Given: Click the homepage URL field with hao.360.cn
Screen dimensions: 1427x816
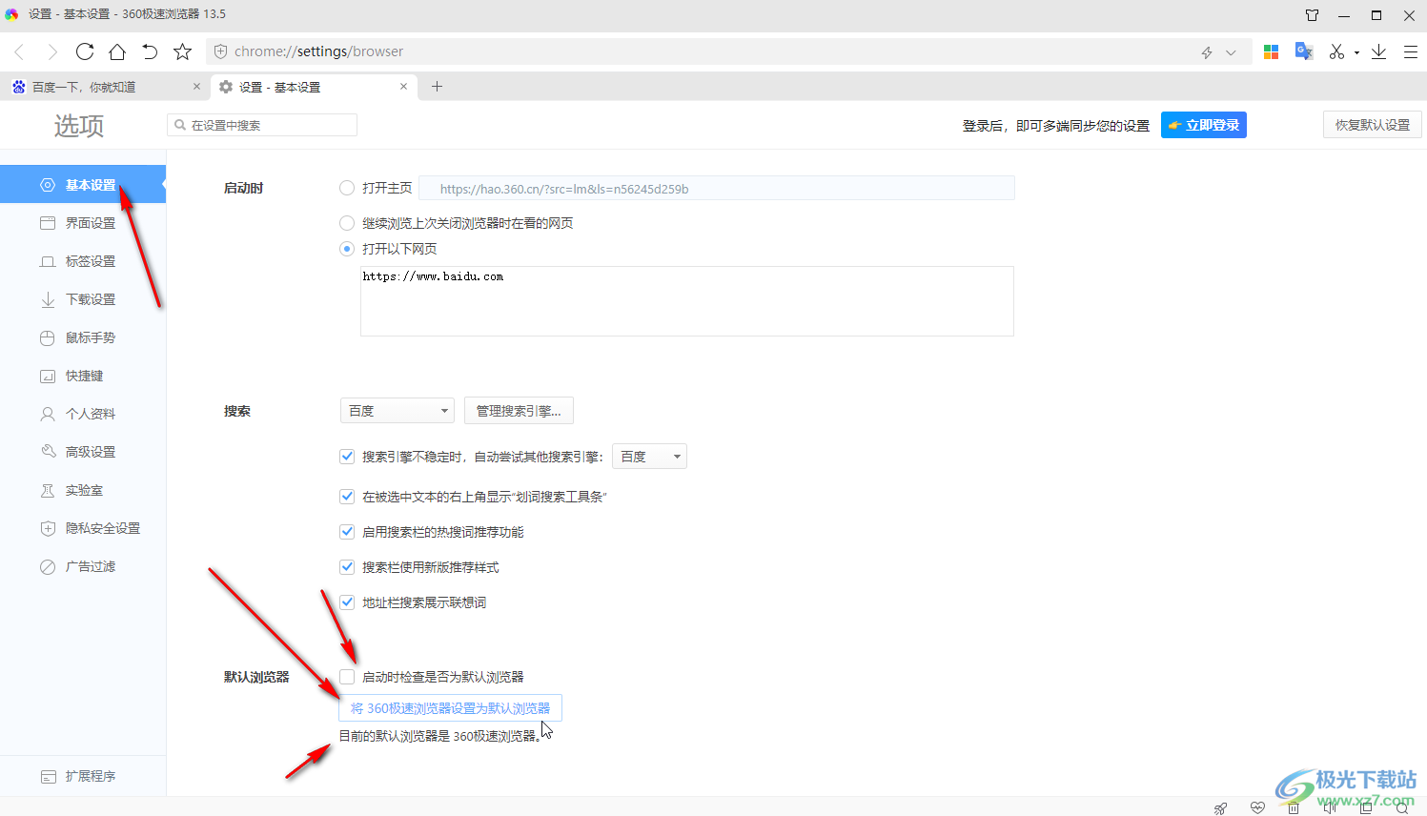Looking at the screenshot, I should click(x=717, y=189).
